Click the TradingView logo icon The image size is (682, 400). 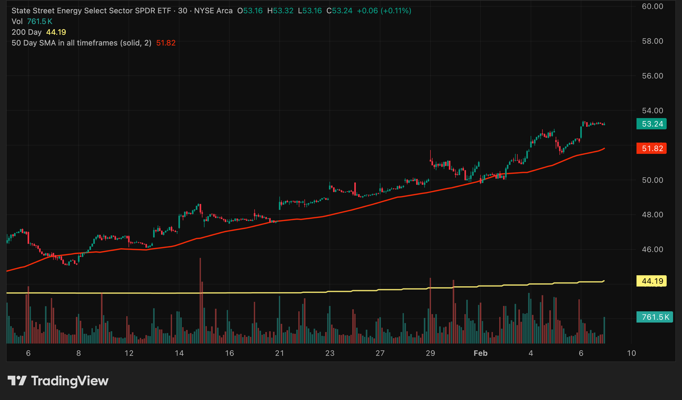(17, 381)
